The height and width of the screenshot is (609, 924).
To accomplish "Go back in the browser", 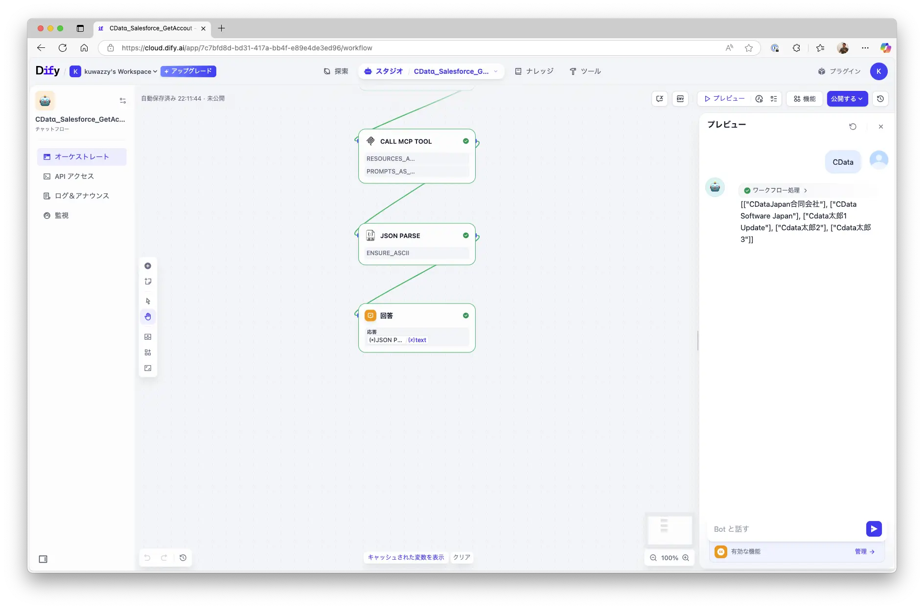I will point(41,48).
